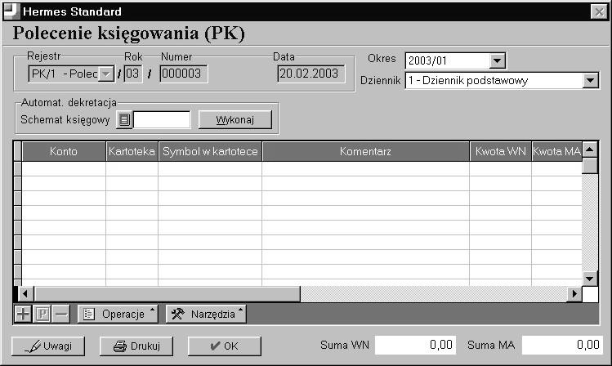The width and height of the screenshot is (612, 366).
Task: Click the vertical scrollbar down arrow
Action: click(x=590, y=279)
